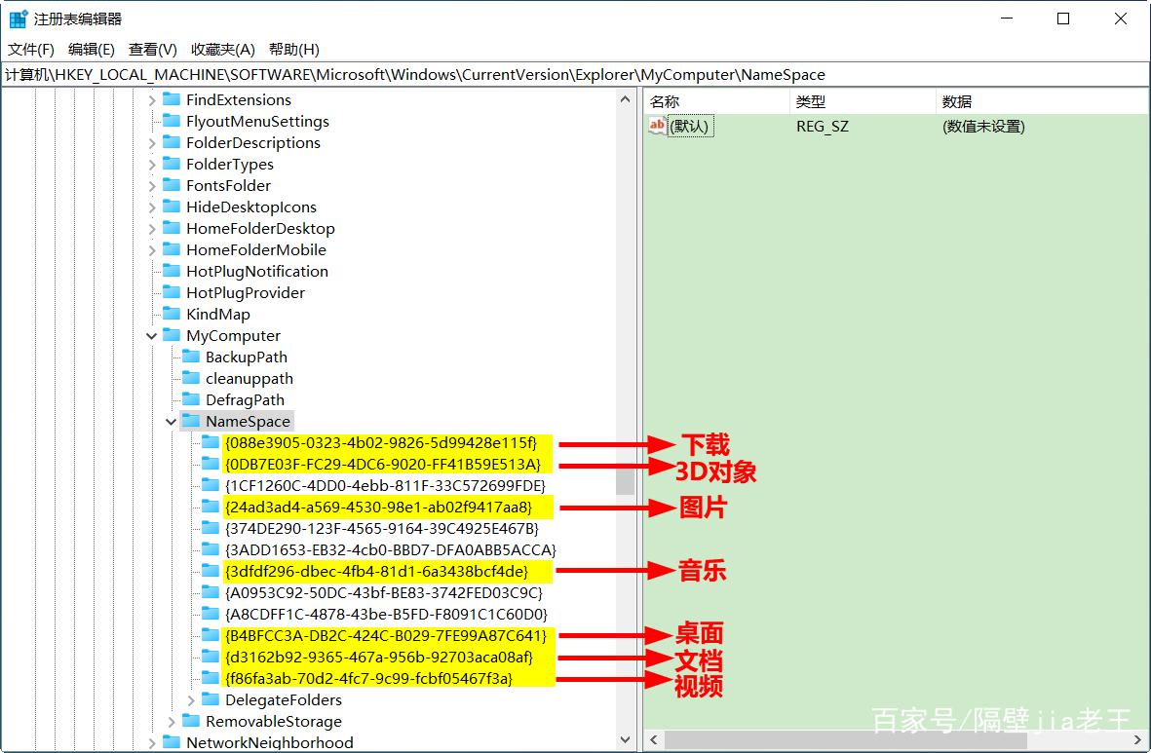Screen dimensions: 1151x753
Task: Click the folder icon beside FontsFolder
Action: [x=172, y=185]
